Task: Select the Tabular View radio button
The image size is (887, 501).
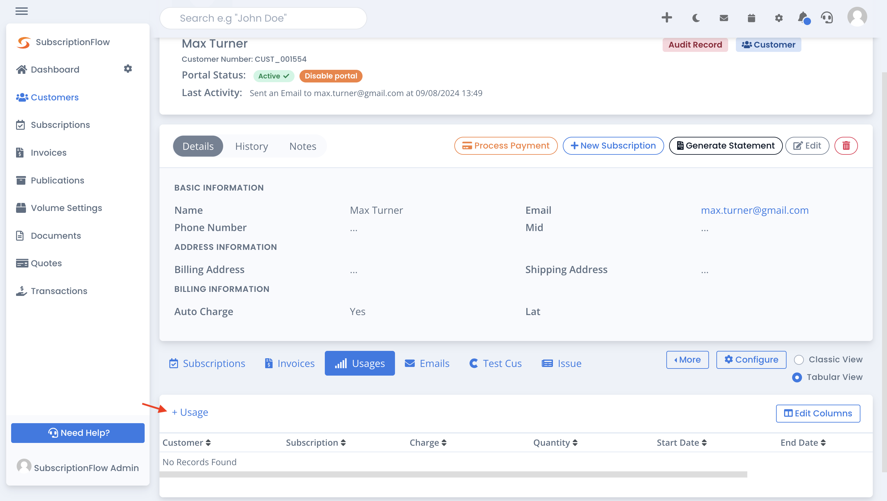Action: (x=797, y=377)
